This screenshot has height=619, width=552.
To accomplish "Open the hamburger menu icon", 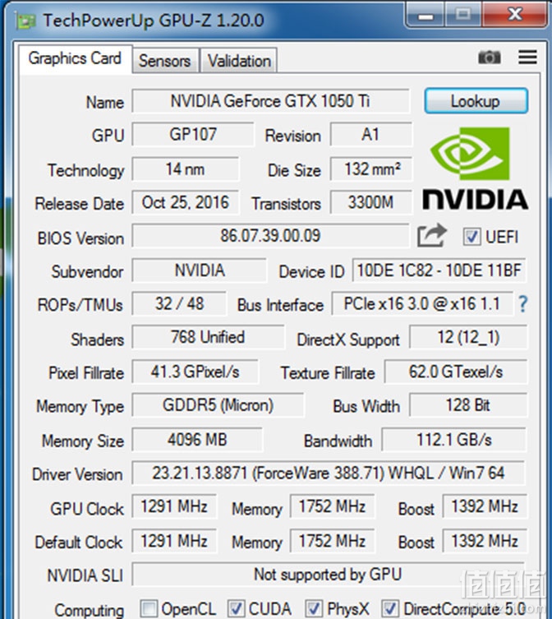I will click(x=527, y=58).
